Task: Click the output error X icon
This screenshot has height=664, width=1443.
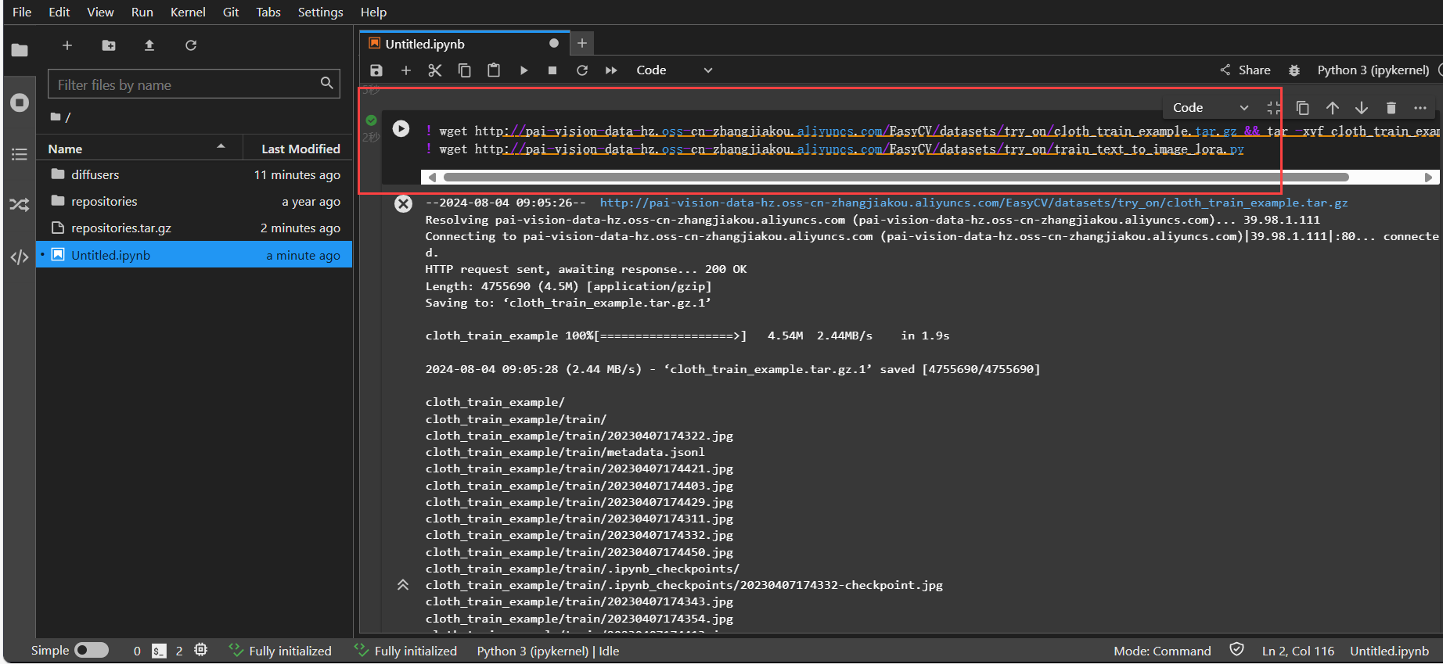Action: [x=403, y=204]
